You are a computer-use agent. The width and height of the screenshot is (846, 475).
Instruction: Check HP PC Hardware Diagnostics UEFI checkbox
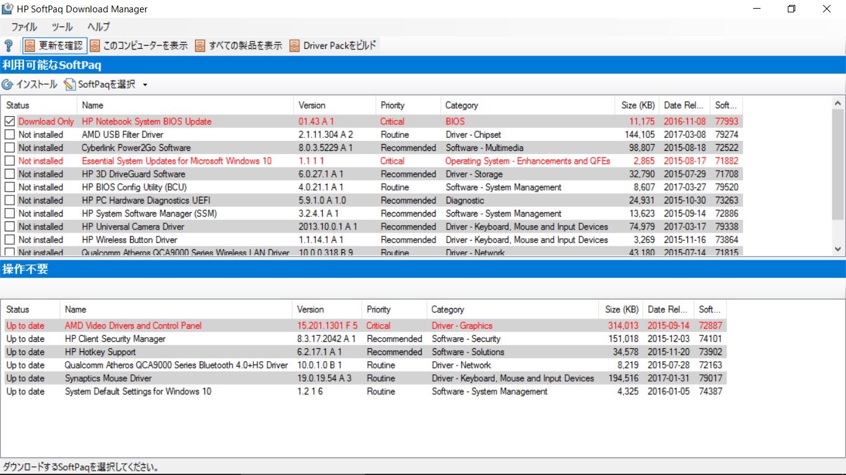point(10,200)
